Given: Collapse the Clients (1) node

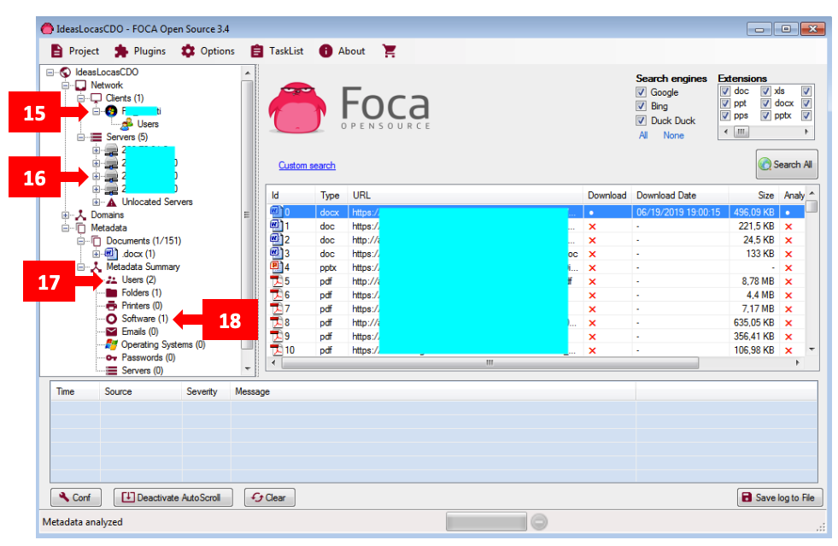Looking at the screenshot, I should (x=80, y=98).
